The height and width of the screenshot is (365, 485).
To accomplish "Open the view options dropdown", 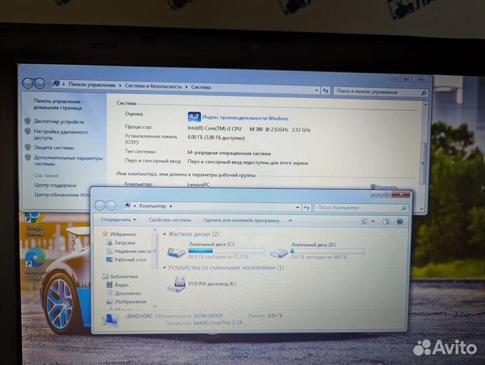I will pos(373,221).
